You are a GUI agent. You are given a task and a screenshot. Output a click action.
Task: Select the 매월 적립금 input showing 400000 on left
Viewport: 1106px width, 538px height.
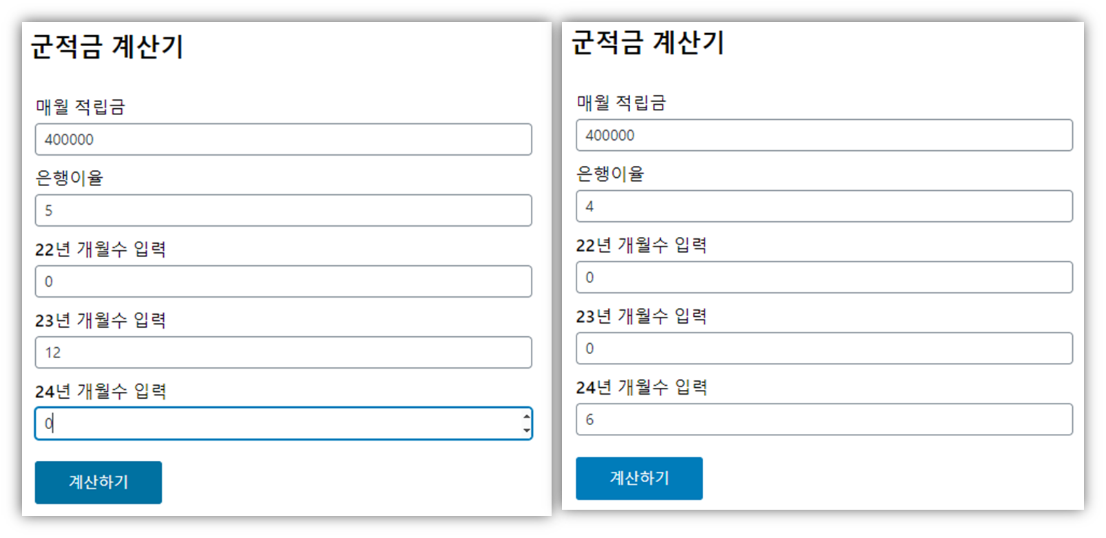tap(282, 139)
